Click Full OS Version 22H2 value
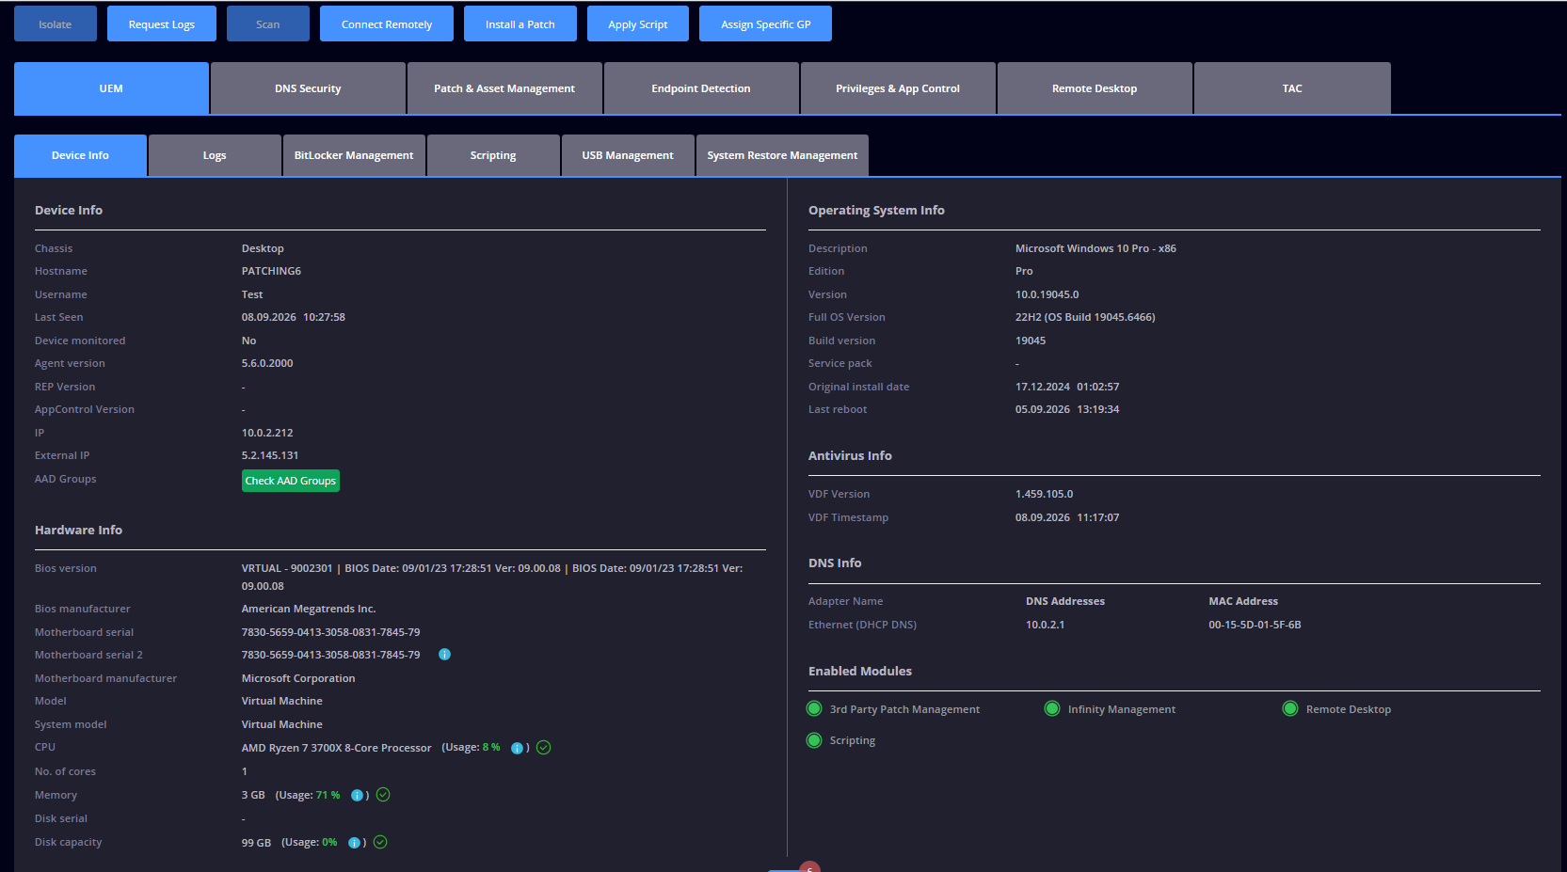 pos(1085,317)
